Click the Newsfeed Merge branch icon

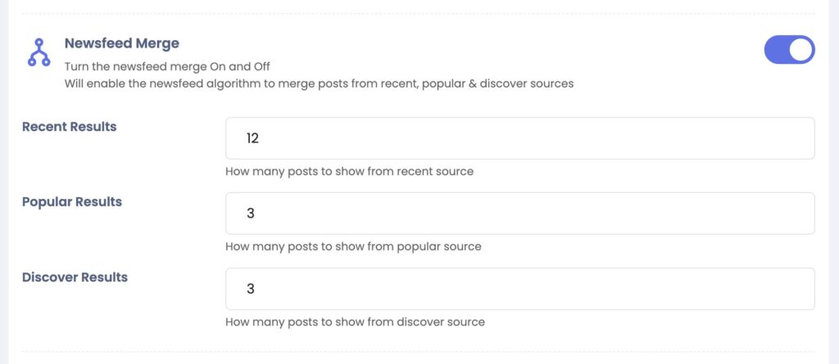click(39, 52)
